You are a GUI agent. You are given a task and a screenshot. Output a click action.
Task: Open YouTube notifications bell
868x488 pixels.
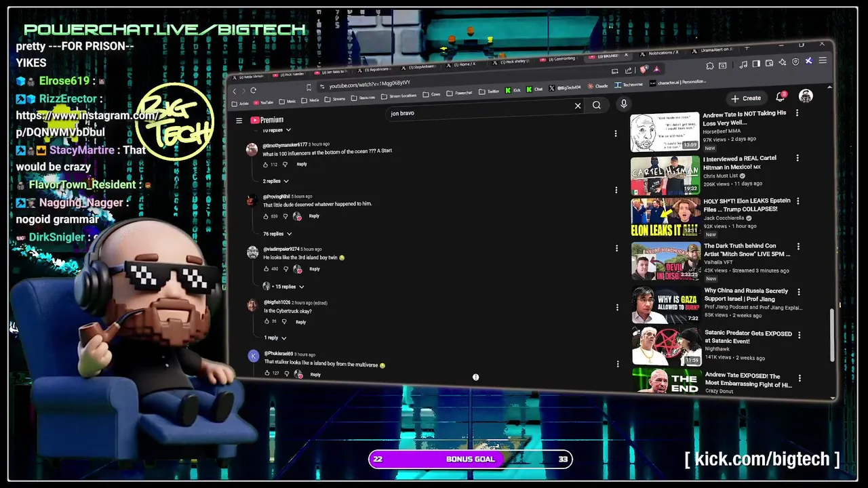point(781,97)
